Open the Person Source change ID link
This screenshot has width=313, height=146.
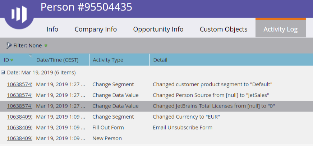click(x=19, y=95)
